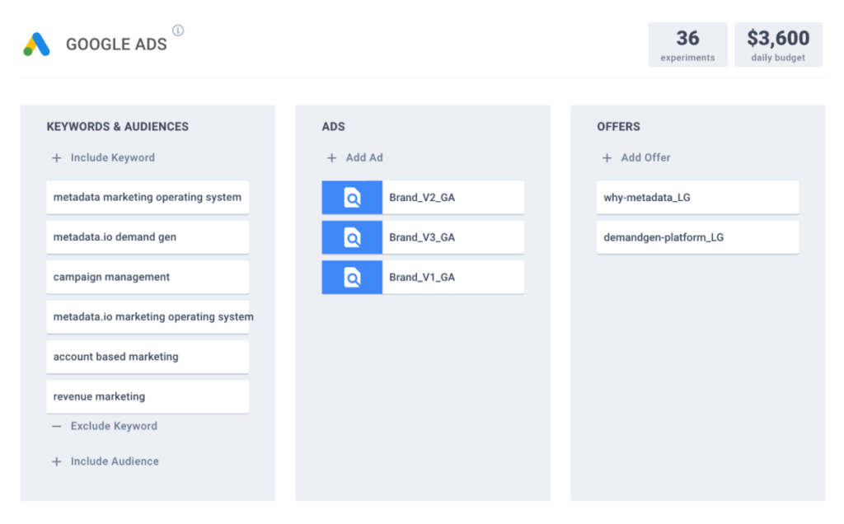Select the why-metadata_LG offer
This screenshot has height=524, width=844.
697,197
